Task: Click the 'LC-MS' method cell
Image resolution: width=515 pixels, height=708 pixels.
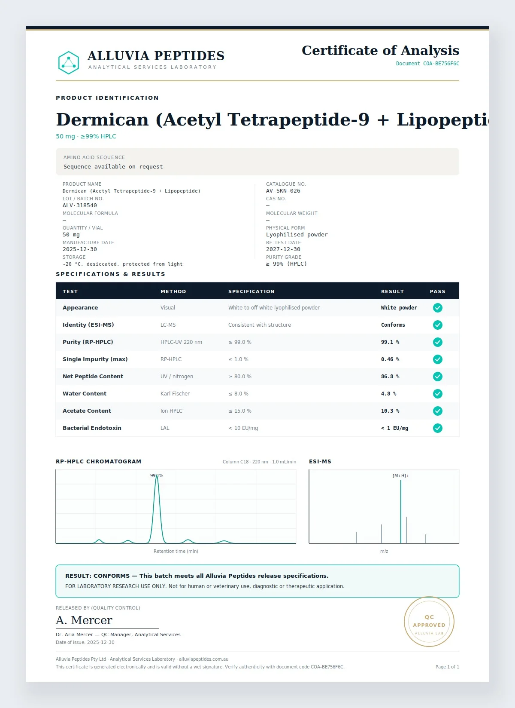Action: (168, 325)
